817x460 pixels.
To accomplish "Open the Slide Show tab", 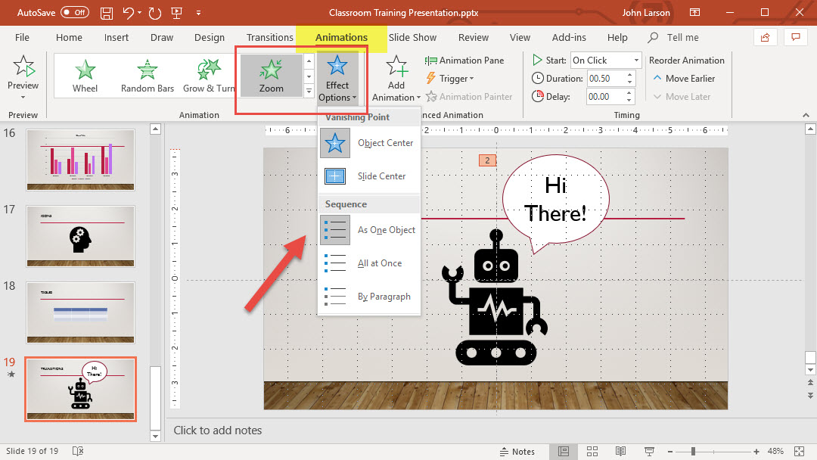I will pyautogui.click(x=412, y=37).
